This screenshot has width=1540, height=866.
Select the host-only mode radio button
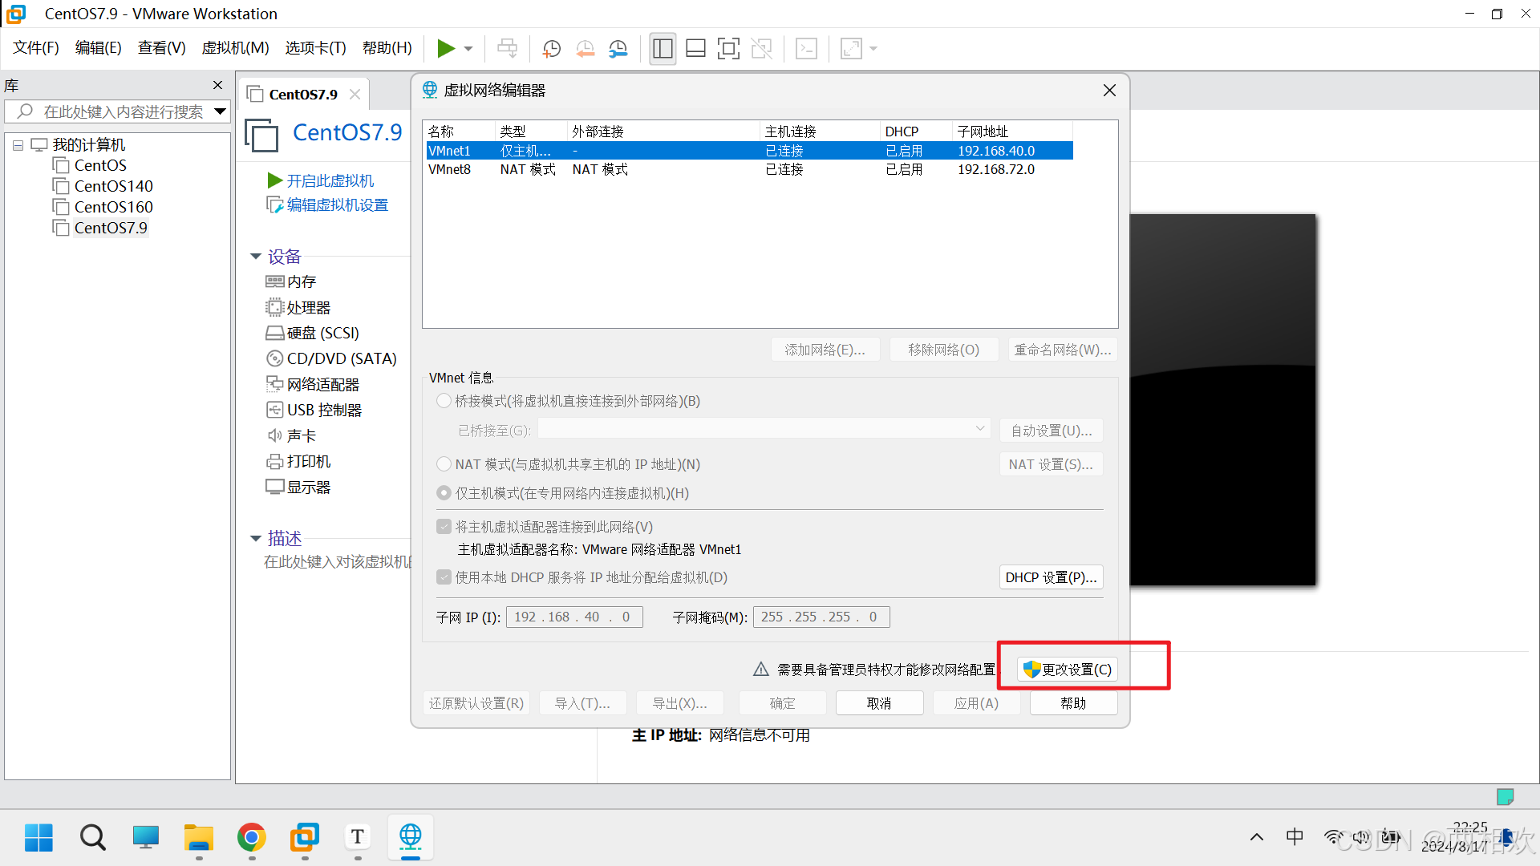tap(444, 493)
